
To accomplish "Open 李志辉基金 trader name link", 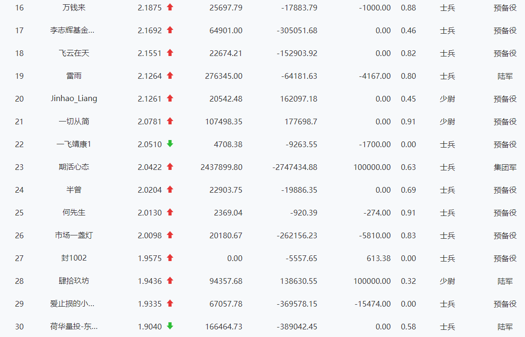I will pyautogui.click(x=72, y=30).
